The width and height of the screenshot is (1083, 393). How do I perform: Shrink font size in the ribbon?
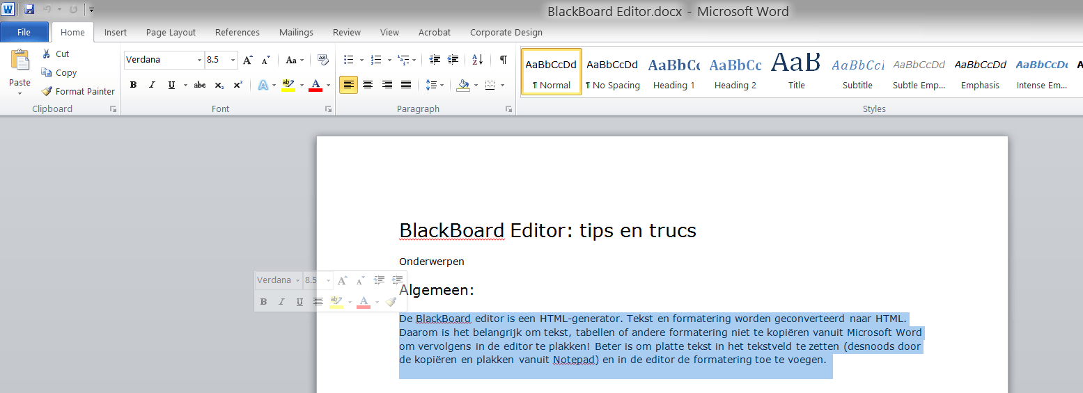265,60
